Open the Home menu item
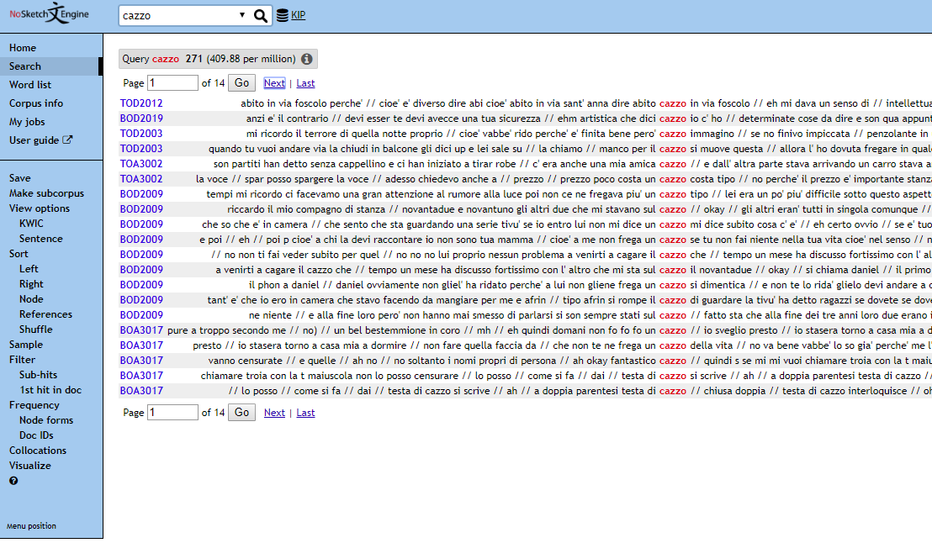 (x=23, y=48)
